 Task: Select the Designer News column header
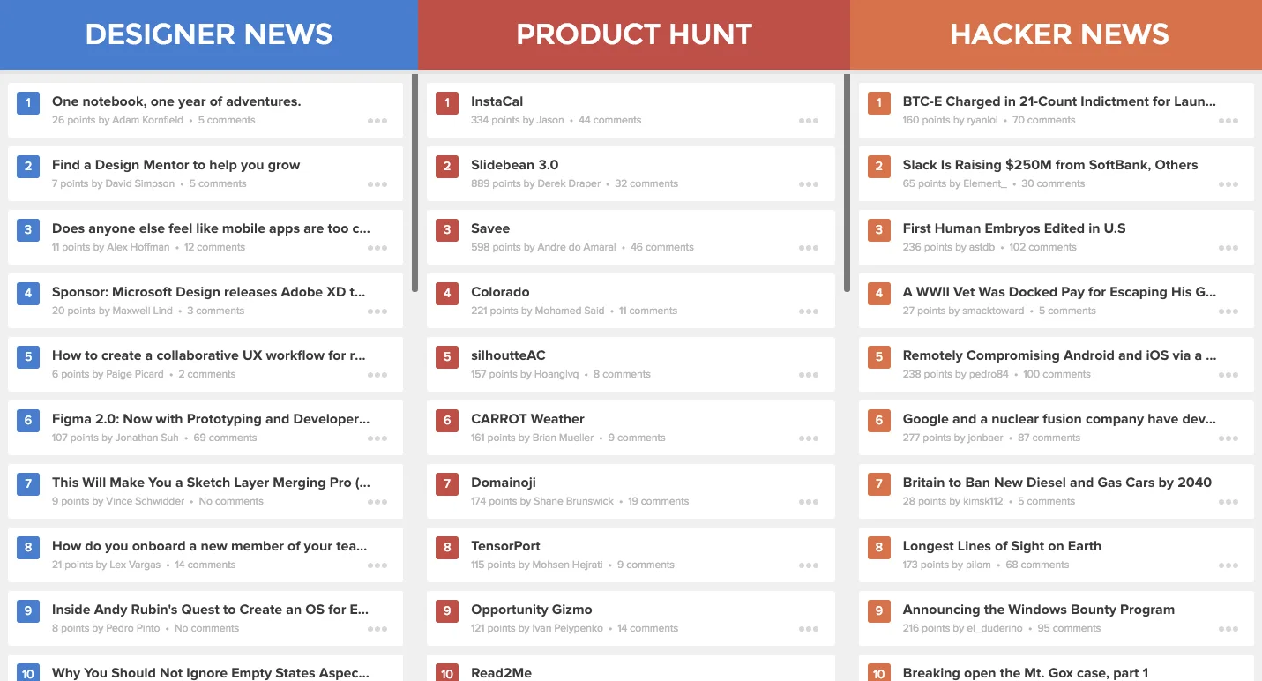(209, 34)
